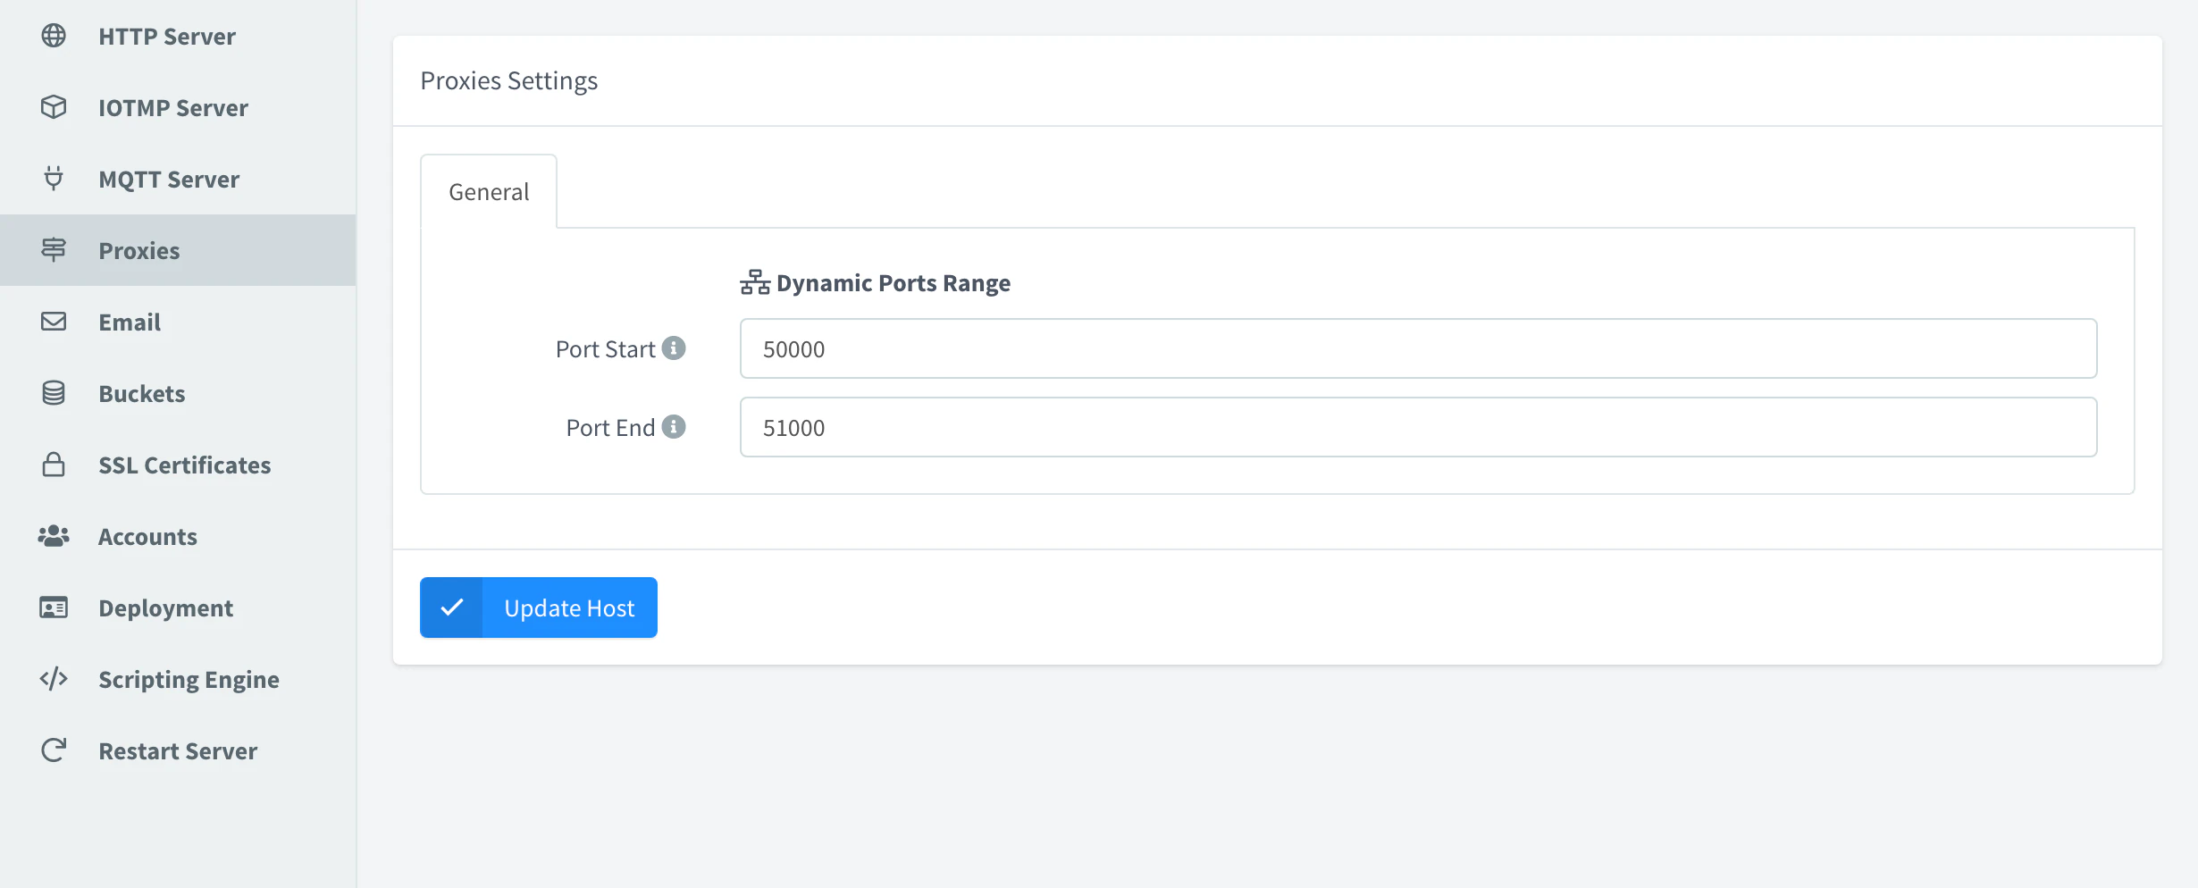Select the Proxies sidebar entry
The width and height of the screenshot is (2198, 888).
[x=178, y=250]
